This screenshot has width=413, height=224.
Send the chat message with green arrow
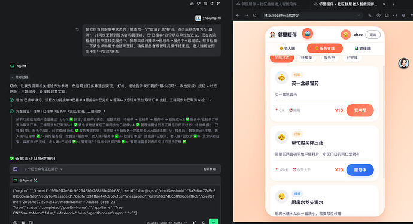click(x=214, y=222)
